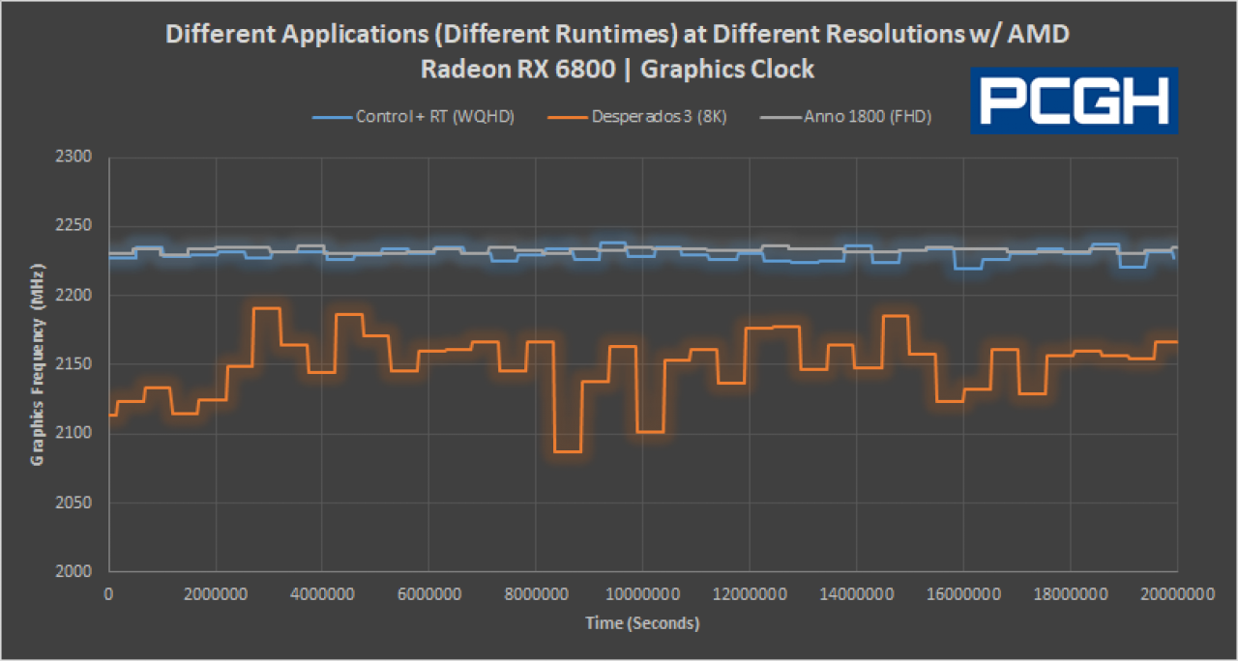Screen dimensions: 1238x661
Task: Click the 2100 y-axis label
Action: coord(74,434)
